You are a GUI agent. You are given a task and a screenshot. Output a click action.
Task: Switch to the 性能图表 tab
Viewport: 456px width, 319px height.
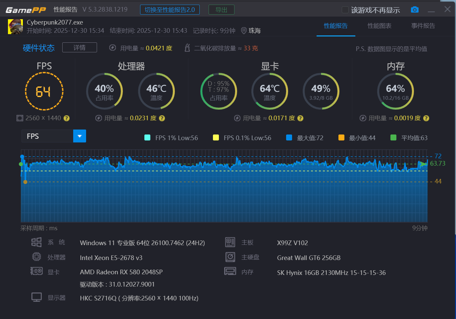click(x=379, y=26)
